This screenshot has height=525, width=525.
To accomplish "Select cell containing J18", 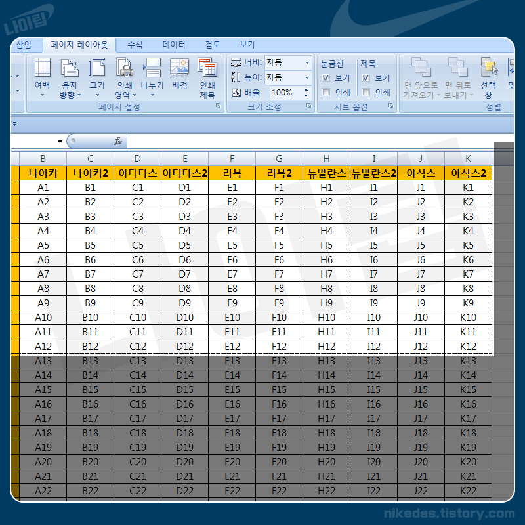I will pyautogui.click(x=421, y=433).
